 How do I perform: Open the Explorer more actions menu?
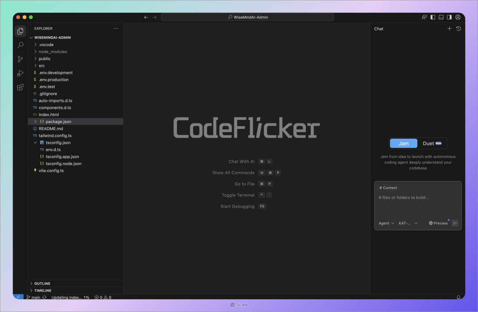click(x=116, y=28)
